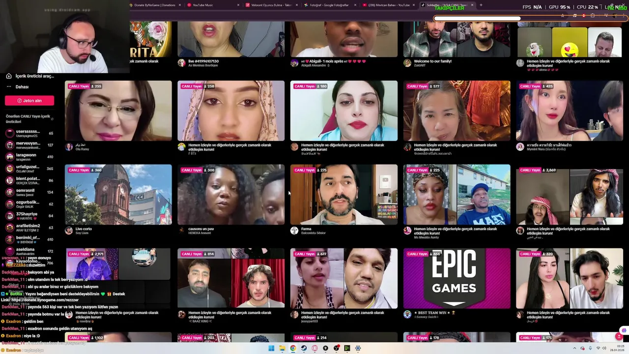Viewport: 629px width, 354px height.
Task: Click red notification badge at bottom right
Action: [x=619, y=337]
